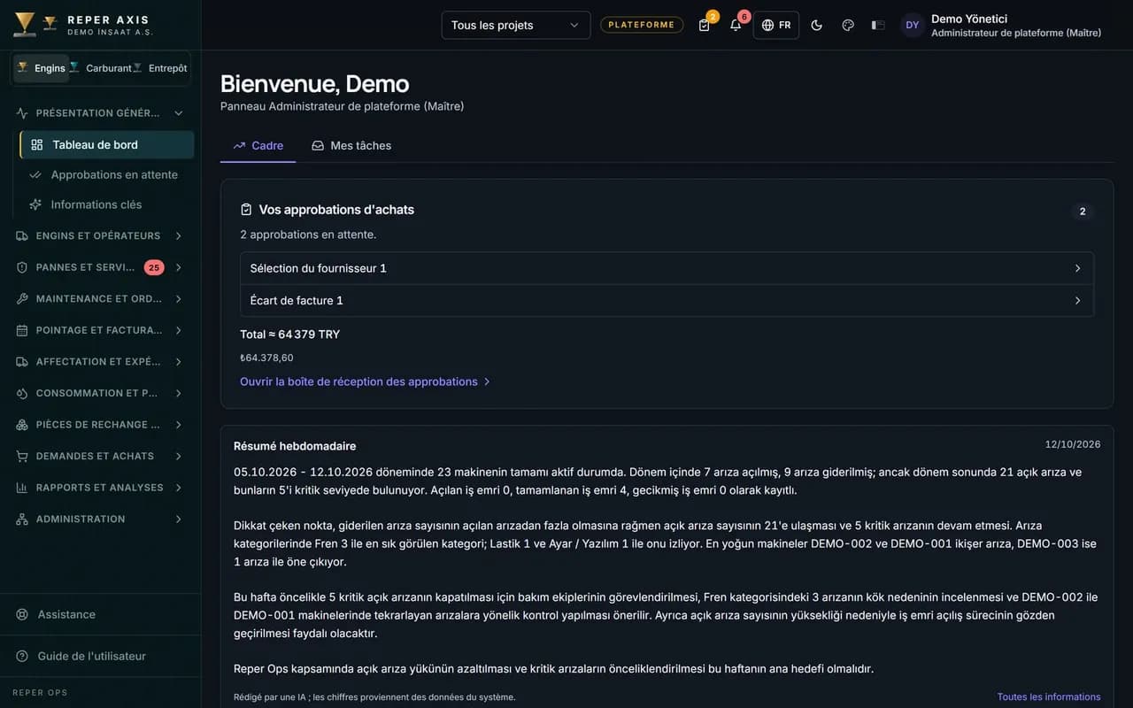Viewport: 1133px width, 708px height.
Task: Click the Pointage et facturation calendar icon
Action: [22, 330]
